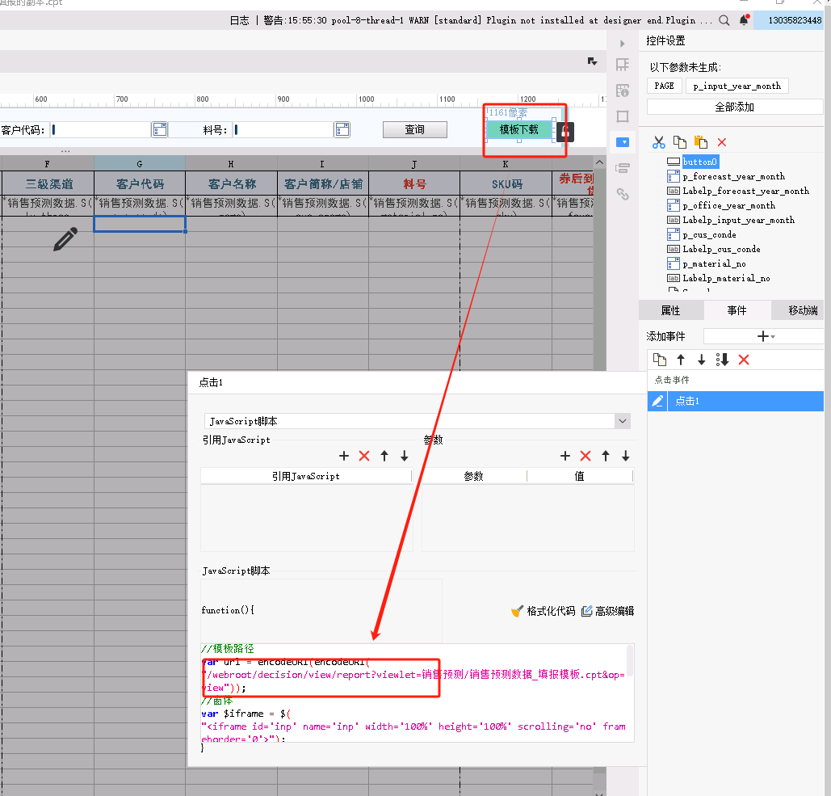Select Labelp_input_year_month in widget tree
Screen dimensions: 831x796
point(738,220)
